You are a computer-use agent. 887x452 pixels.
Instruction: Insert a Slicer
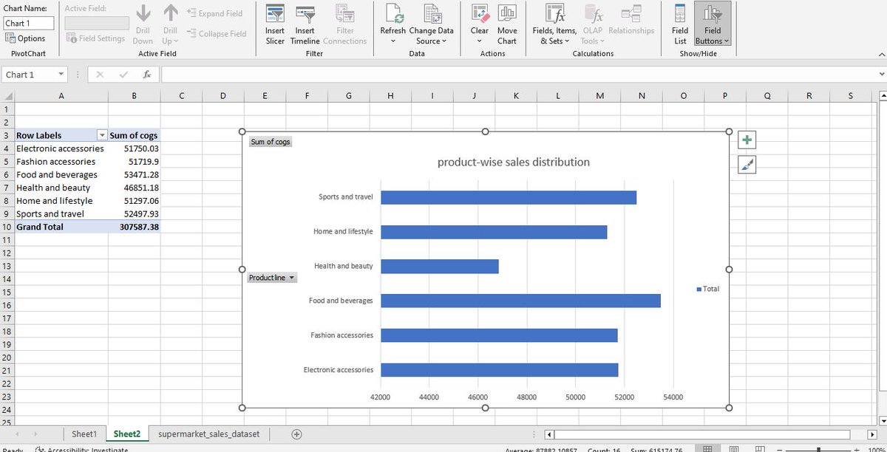275,24
